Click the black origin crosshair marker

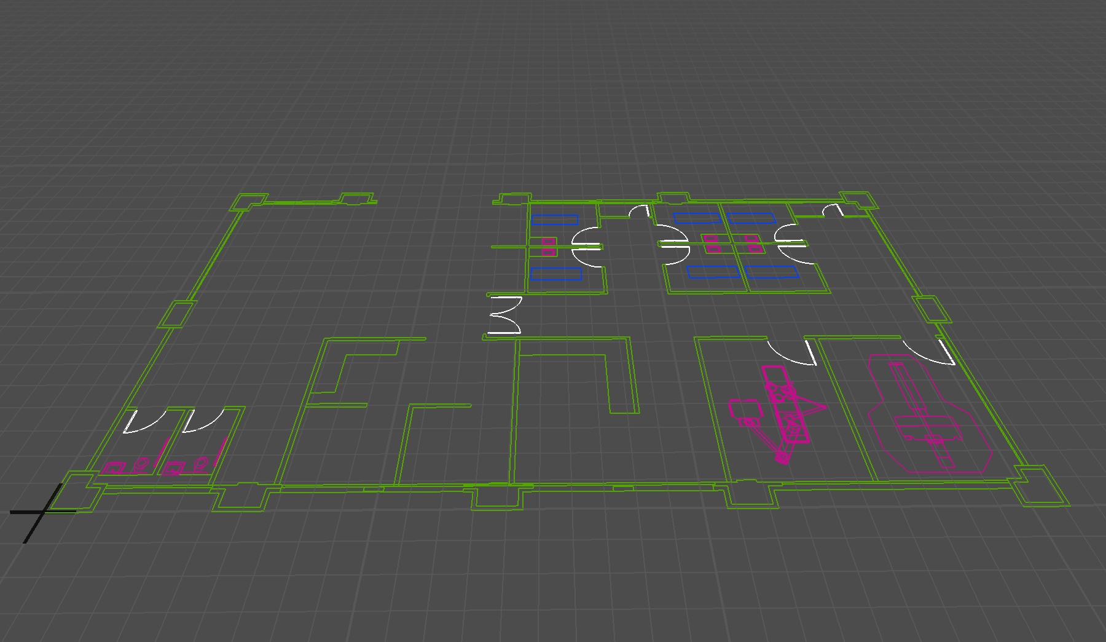tap(42, 512)
